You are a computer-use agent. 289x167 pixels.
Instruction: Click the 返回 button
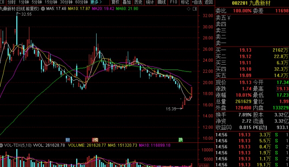[x=209, y=2]
